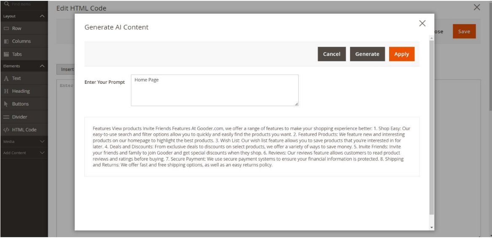The height and width of the screenshot is (238, 492).
Task: Apply the generated AI content
Action: pyautogui.click(x=401, y=54)
